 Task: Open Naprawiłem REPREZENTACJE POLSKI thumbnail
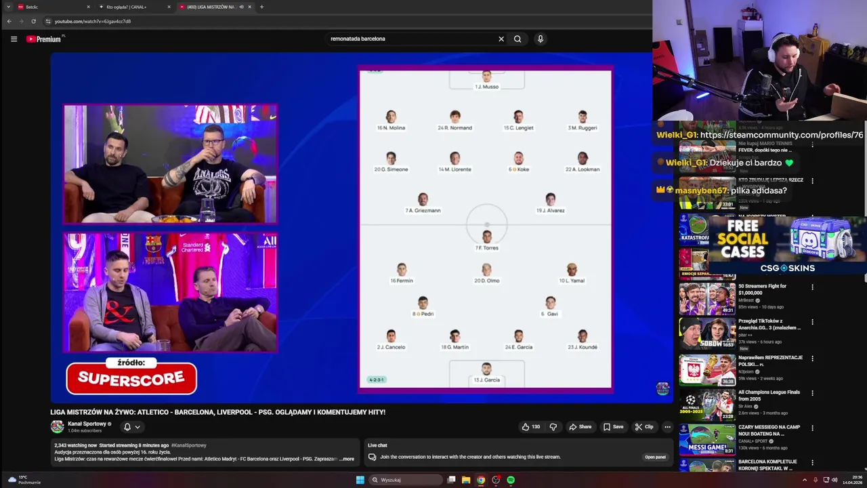[x=707, y=369]
